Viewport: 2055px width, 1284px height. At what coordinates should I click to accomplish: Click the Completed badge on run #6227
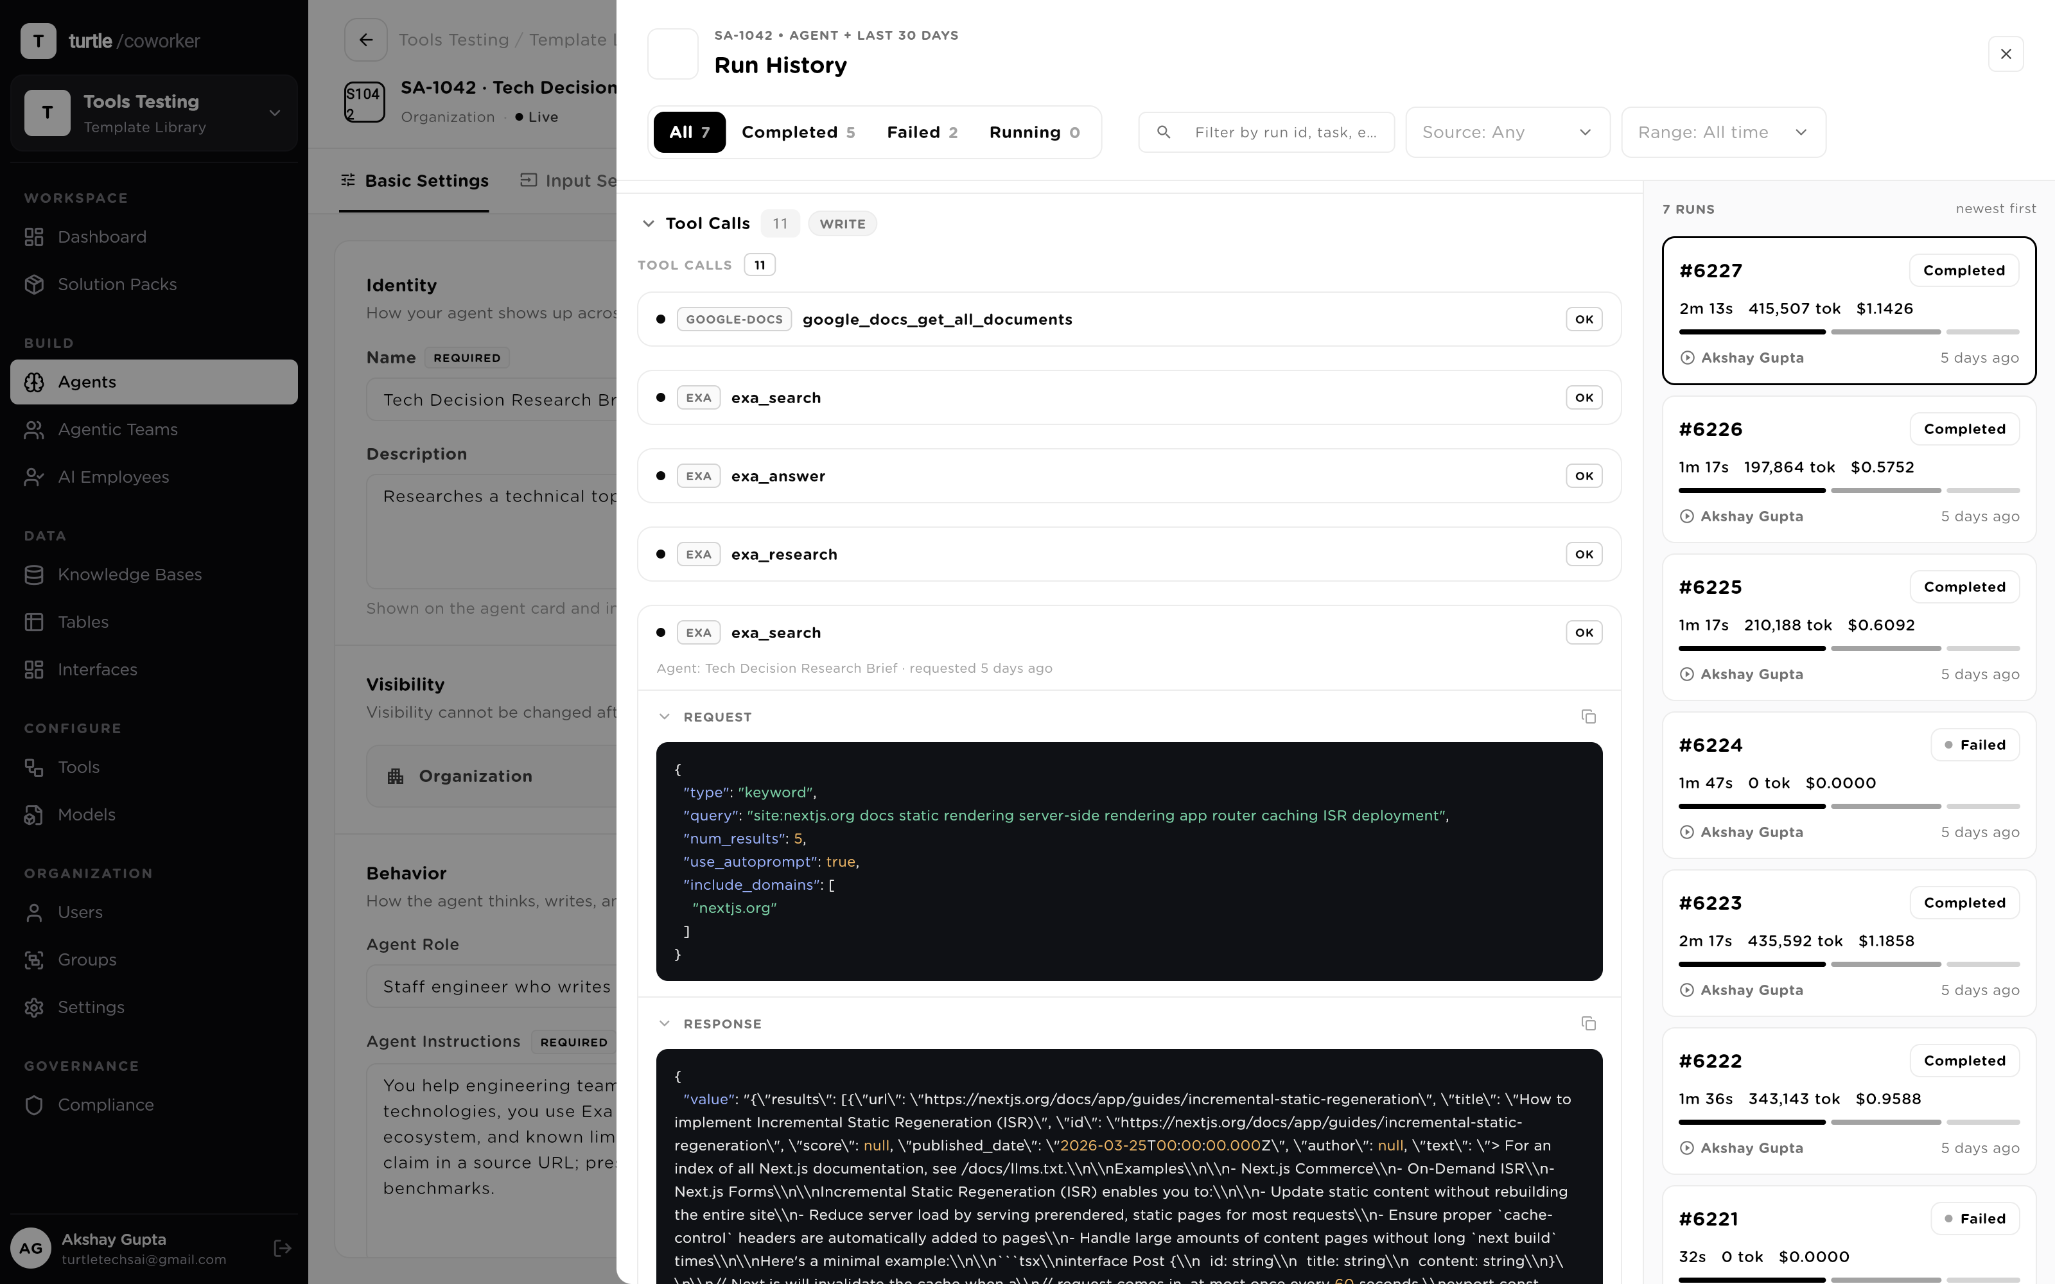(x=1963, y=271)
